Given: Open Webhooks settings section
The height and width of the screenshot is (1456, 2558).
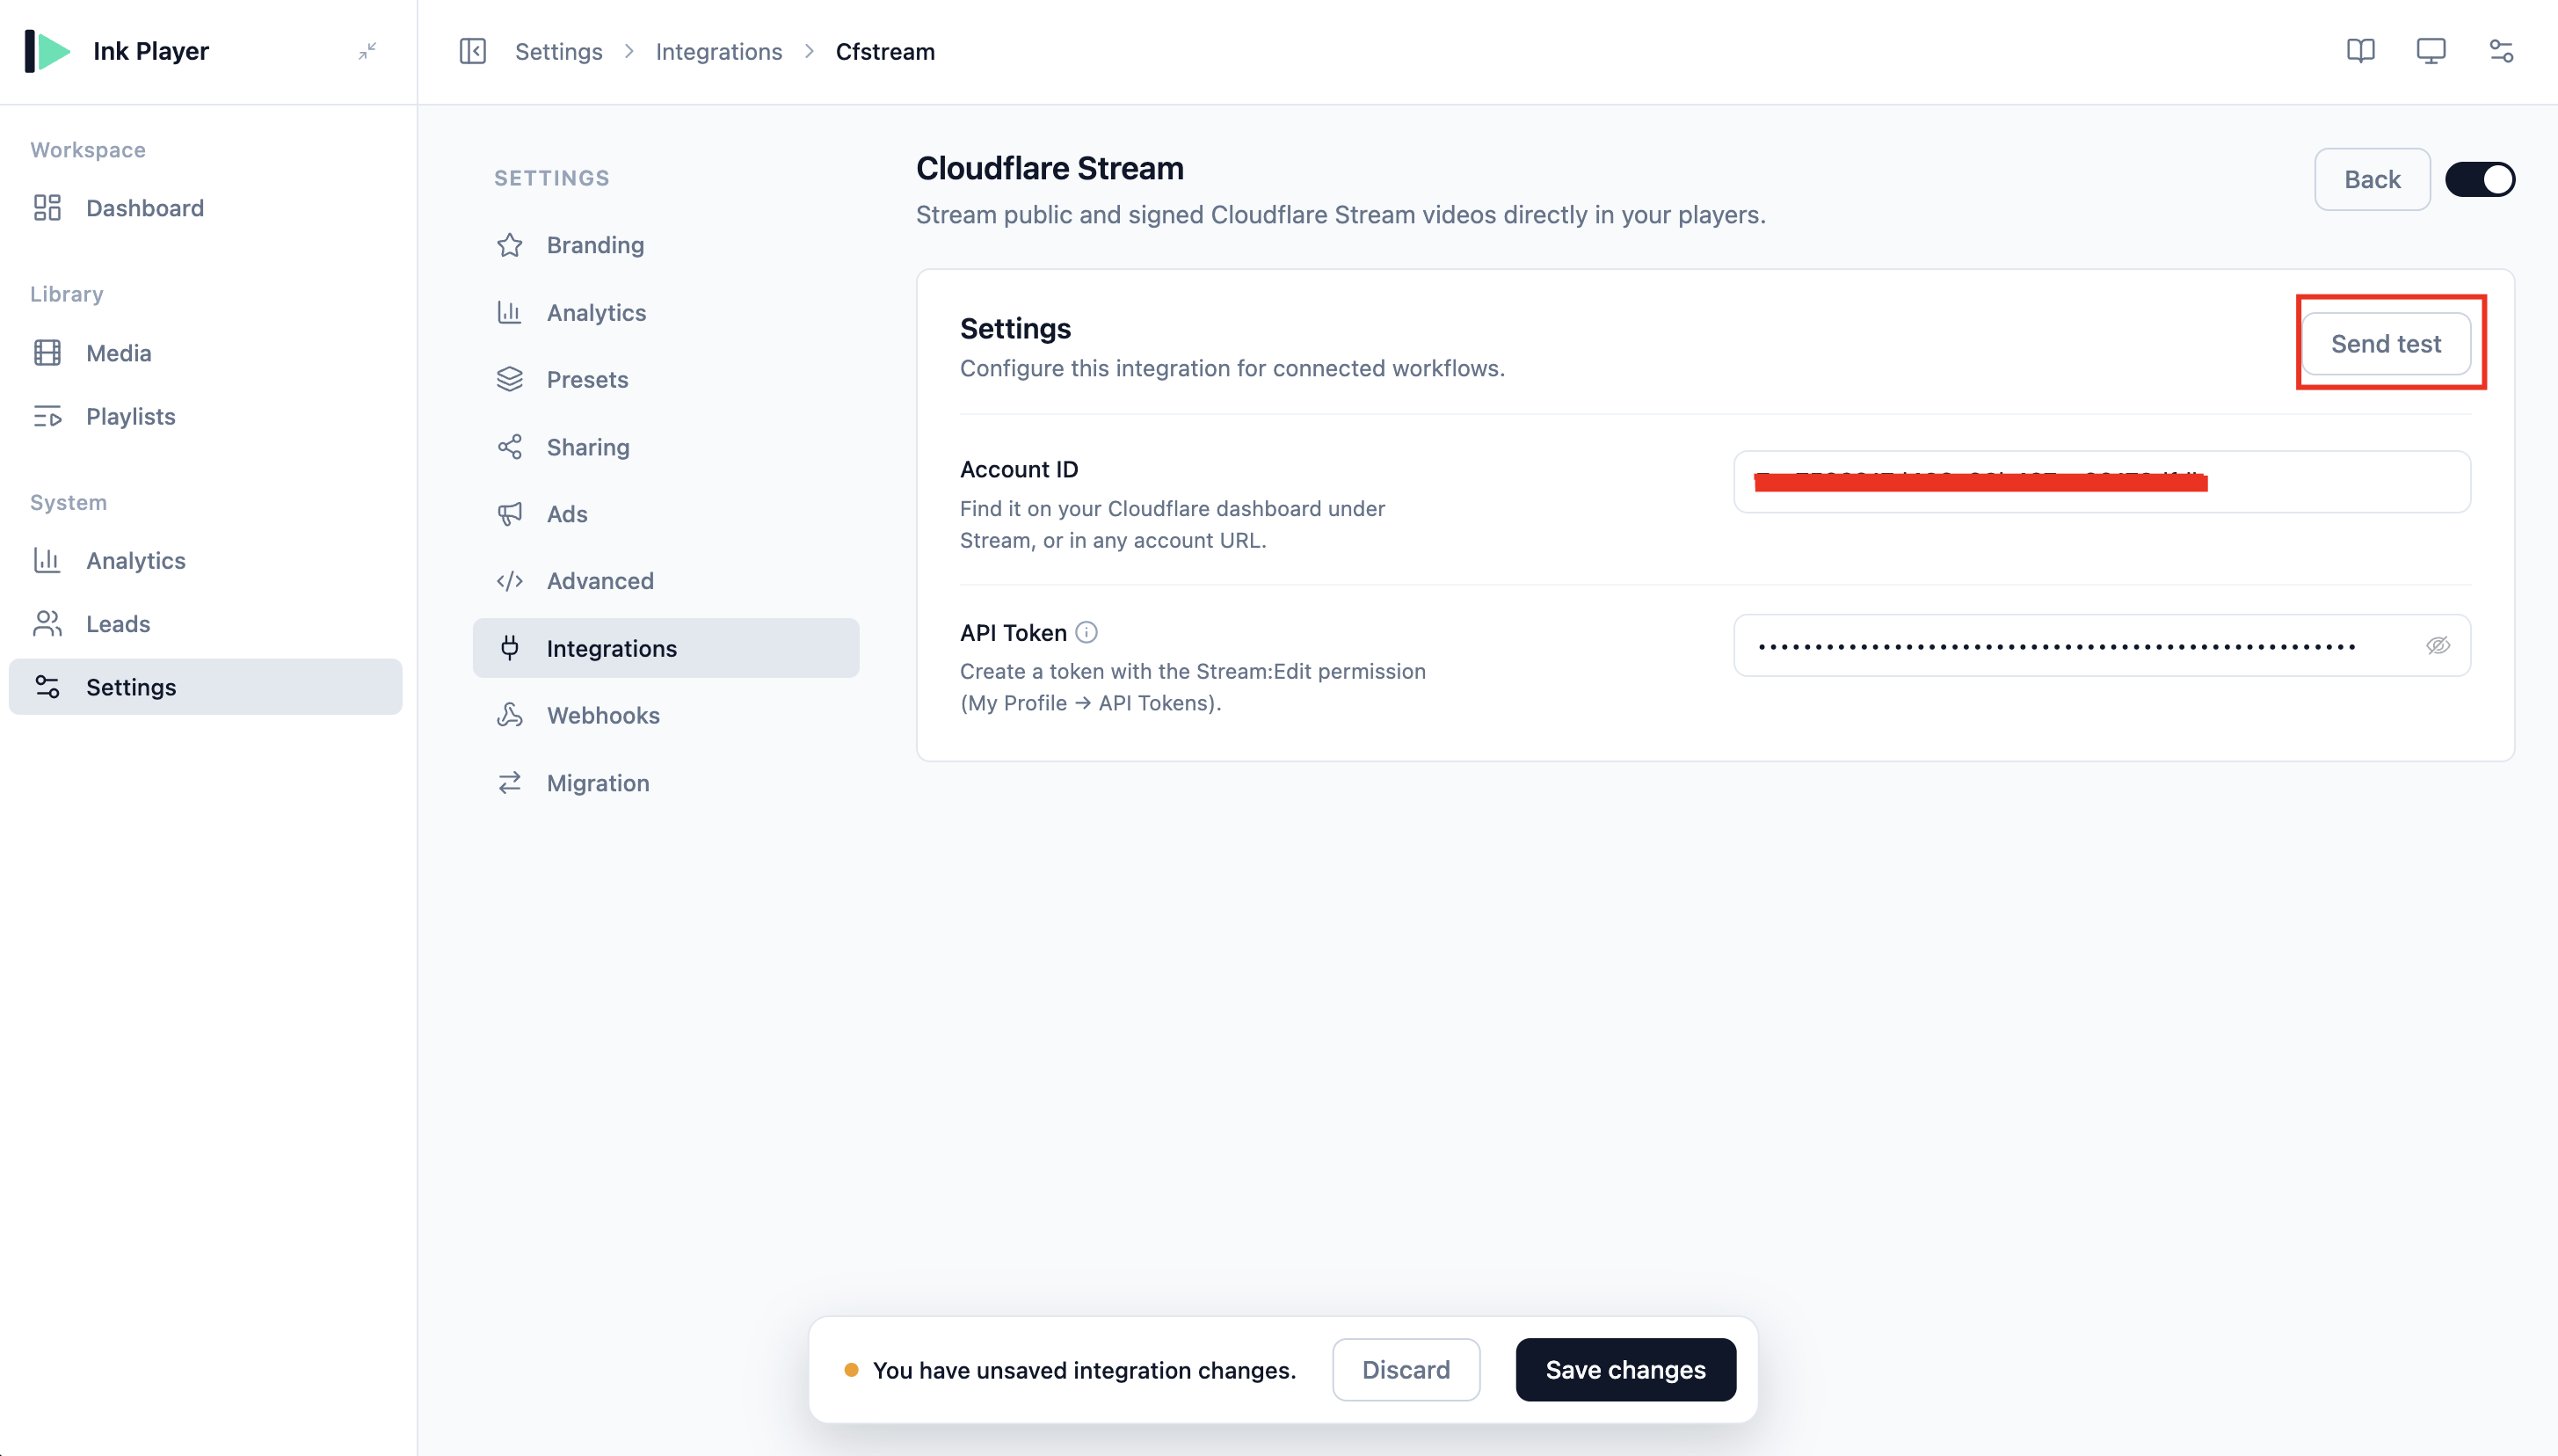Looking at the screenshot, I should pyautogui.click(x=665, y=715).
